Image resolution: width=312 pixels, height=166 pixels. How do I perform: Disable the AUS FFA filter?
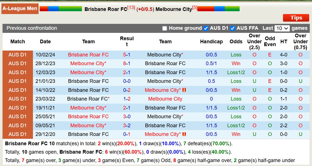click(233, 28)
